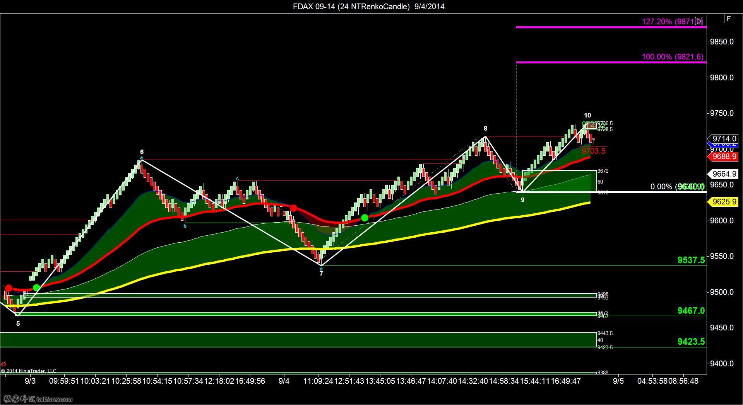This screenshot has width=743, height=405.
Task: Click the bright green 9423.5 level label
Action: [x=691, y=342]
